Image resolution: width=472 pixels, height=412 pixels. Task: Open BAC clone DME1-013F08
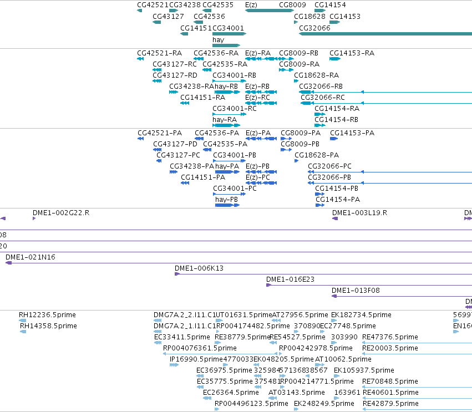356,291
